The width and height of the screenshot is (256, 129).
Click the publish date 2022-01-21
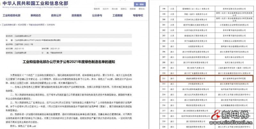(55, 49)
